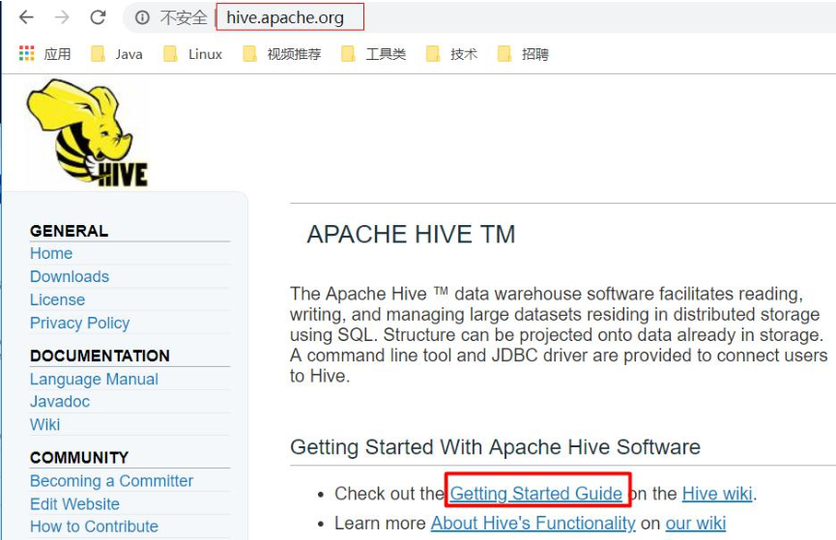Open About Hive's Functionality link
836x540 pixels.
[533, 524]
